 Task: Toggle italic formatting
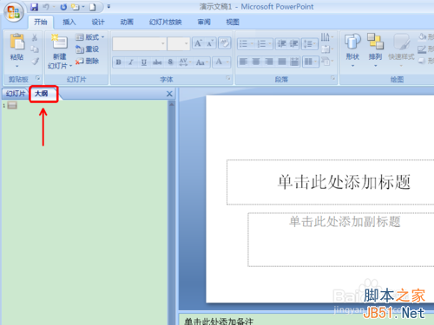tap(131, 62)
